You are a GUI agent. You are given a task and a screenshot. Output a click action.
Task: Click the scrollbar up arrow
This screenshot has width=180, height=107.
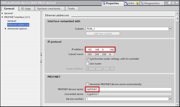pyautogui.click(x=177, y=13)
